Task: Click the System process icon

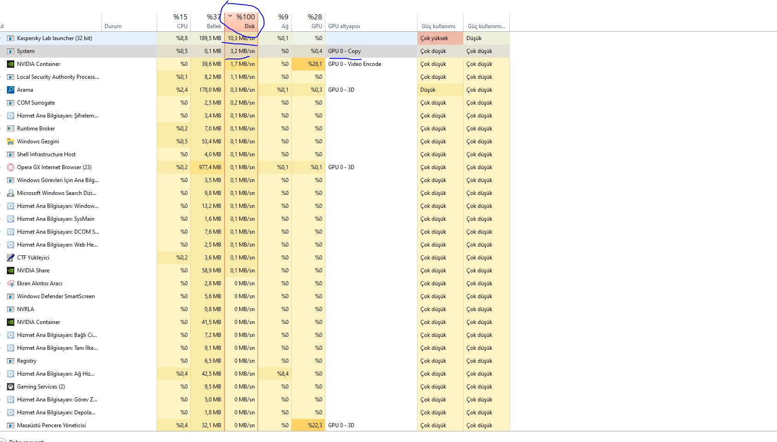Action: pyautogui.click(x=11, y=51)
